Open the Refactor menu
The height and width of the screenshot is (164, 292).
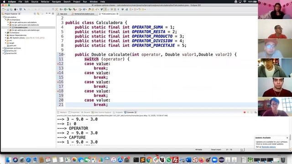45,1
